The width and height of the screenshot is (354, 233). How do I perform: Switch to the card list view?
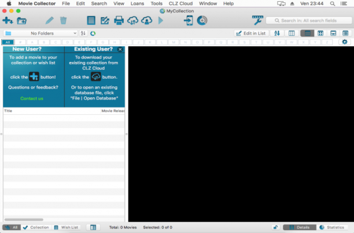pos(345,33)
